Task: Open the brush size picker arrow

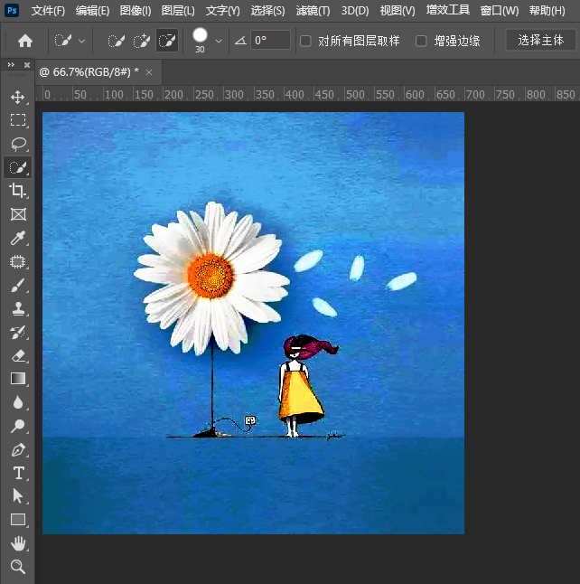Action: (x=219, y=41)
